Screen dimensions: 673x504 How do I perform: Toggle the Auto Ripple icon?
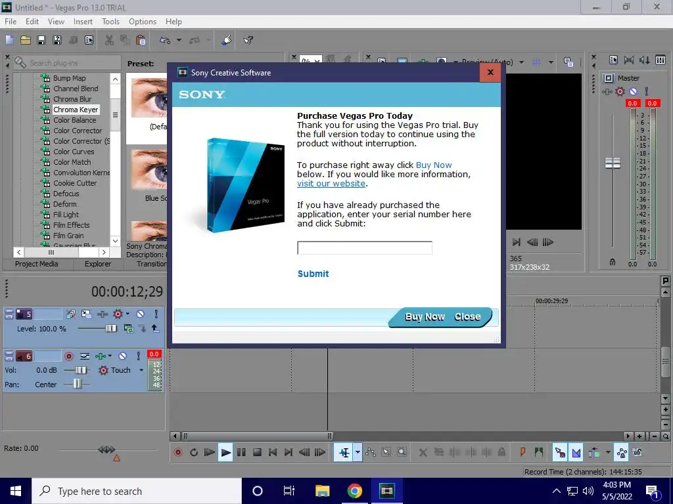pyautogui.click(x=594, y=452)
